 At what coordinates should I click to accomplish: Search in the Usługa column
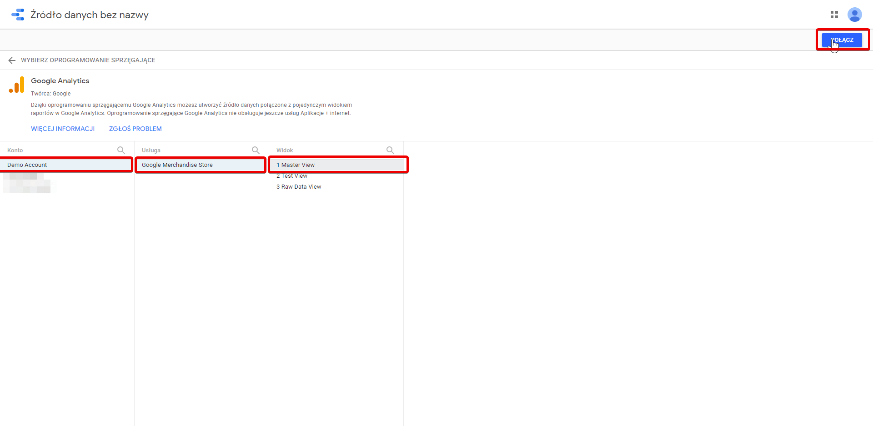(x=256, y=150)
